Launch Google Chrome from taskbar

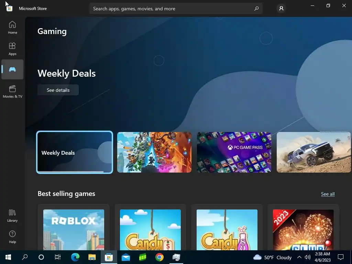pyautogui.click(x=159, y=257)
